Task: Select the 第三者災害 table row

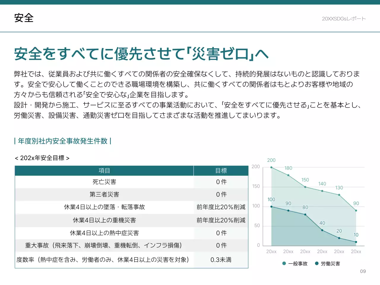Action: (x=104, y=194)
